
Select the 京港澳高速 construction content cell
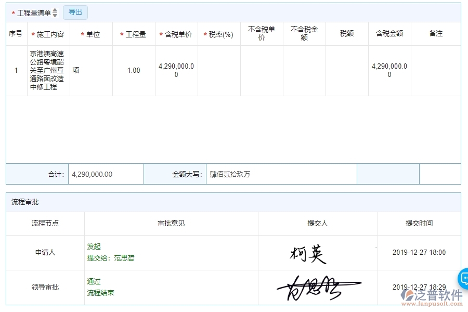click(x=48, y=70)
